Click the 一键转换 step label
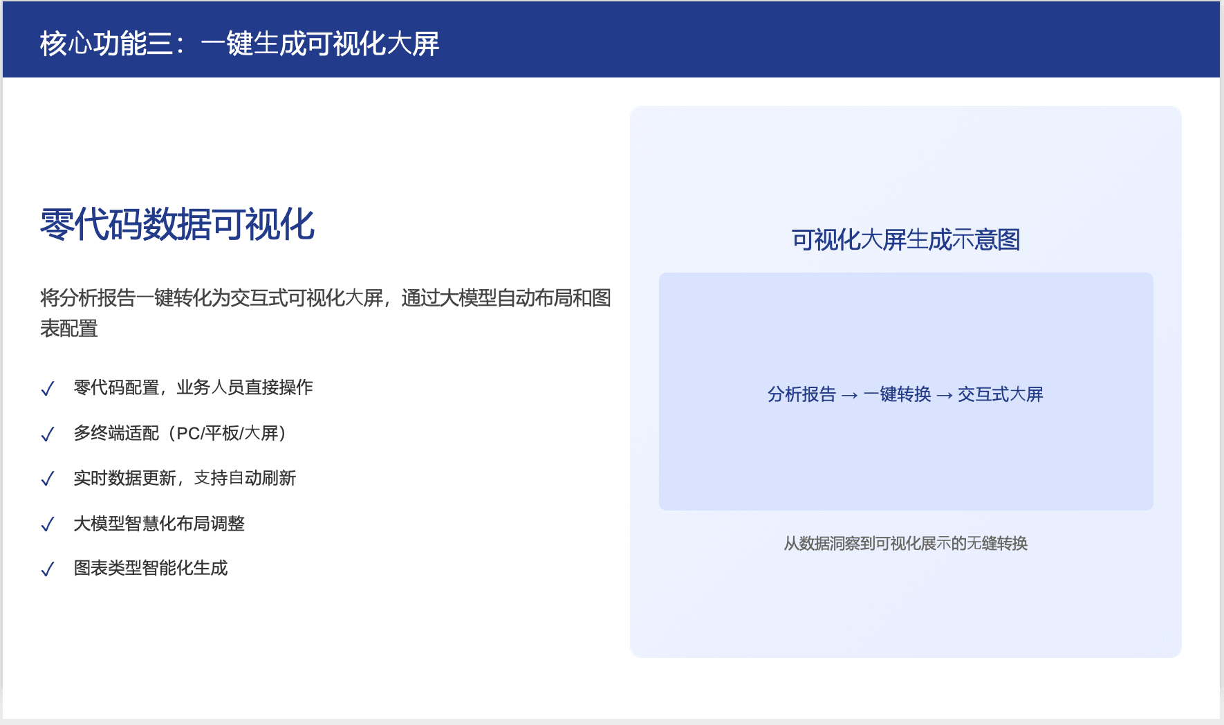The height and width of the screenshot is (725, 1224). pos(898,394)
